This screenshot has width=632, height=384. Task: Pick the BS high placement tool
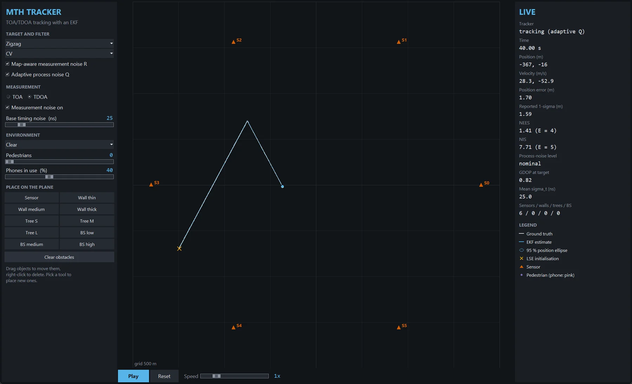pyautogui.click(x=87, y=244)
